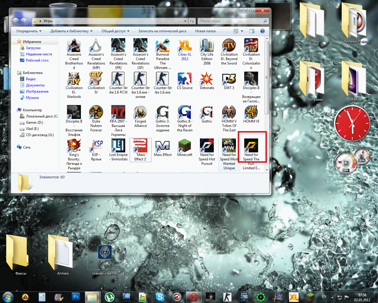Switch to Opera in the taskbar

(x=194, y=296)
